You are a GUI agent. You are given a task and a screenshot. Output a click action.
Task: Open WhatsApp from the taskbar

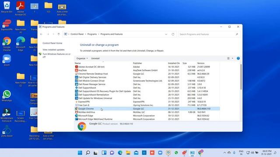pos(176,153)
